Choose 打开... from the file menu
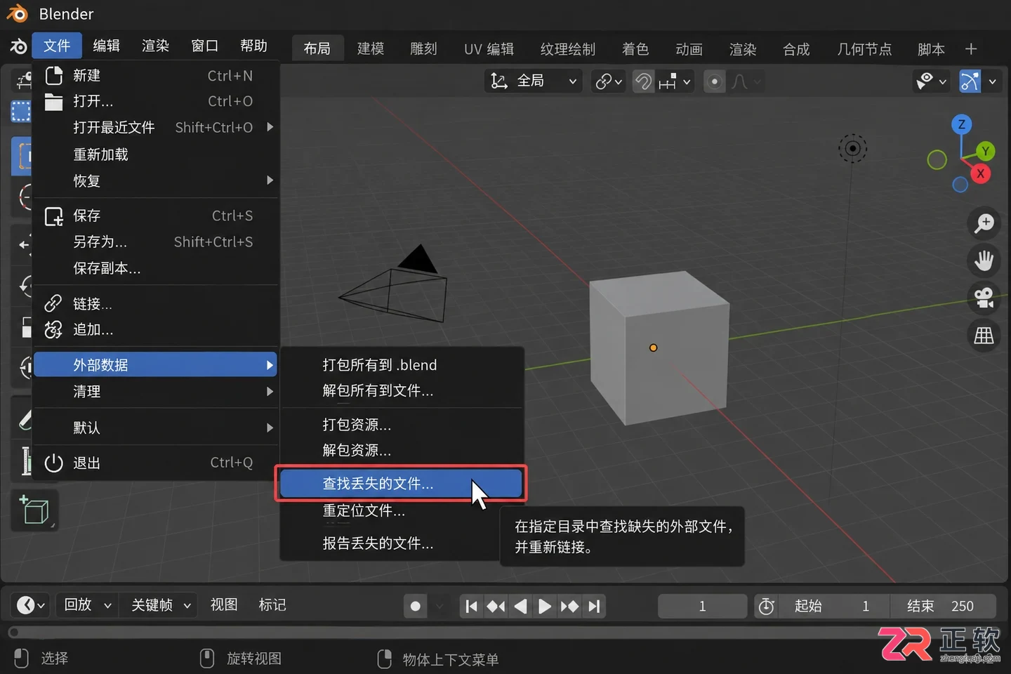Viewport: 1011px width, 674px height. [156, 101]
